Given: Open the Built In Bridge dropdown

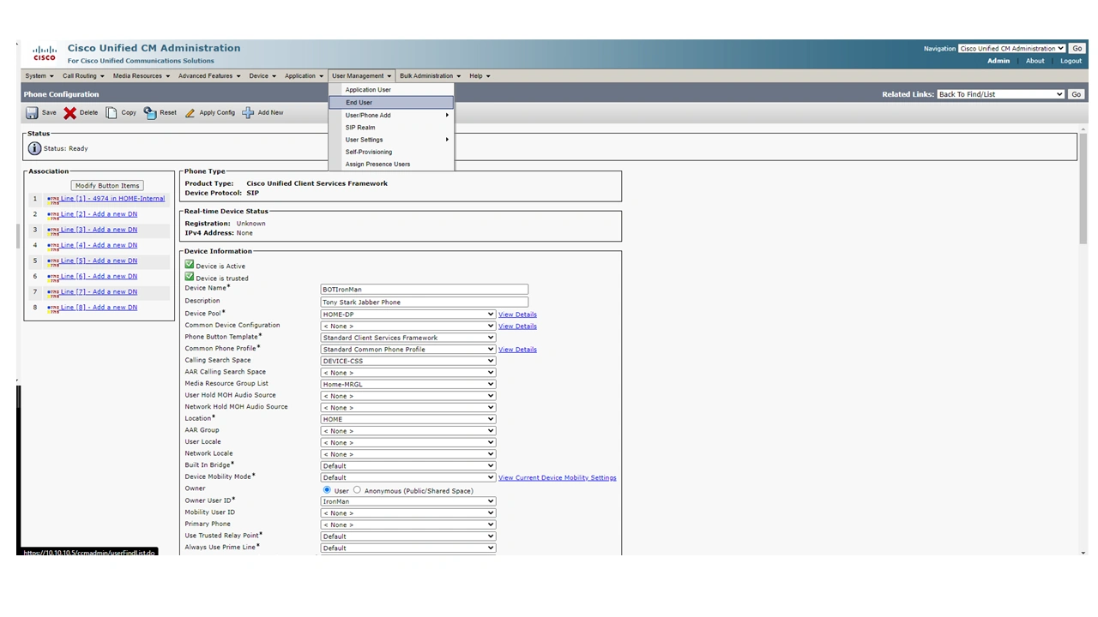Looking at the screenshot, I should tap(408, 466).
